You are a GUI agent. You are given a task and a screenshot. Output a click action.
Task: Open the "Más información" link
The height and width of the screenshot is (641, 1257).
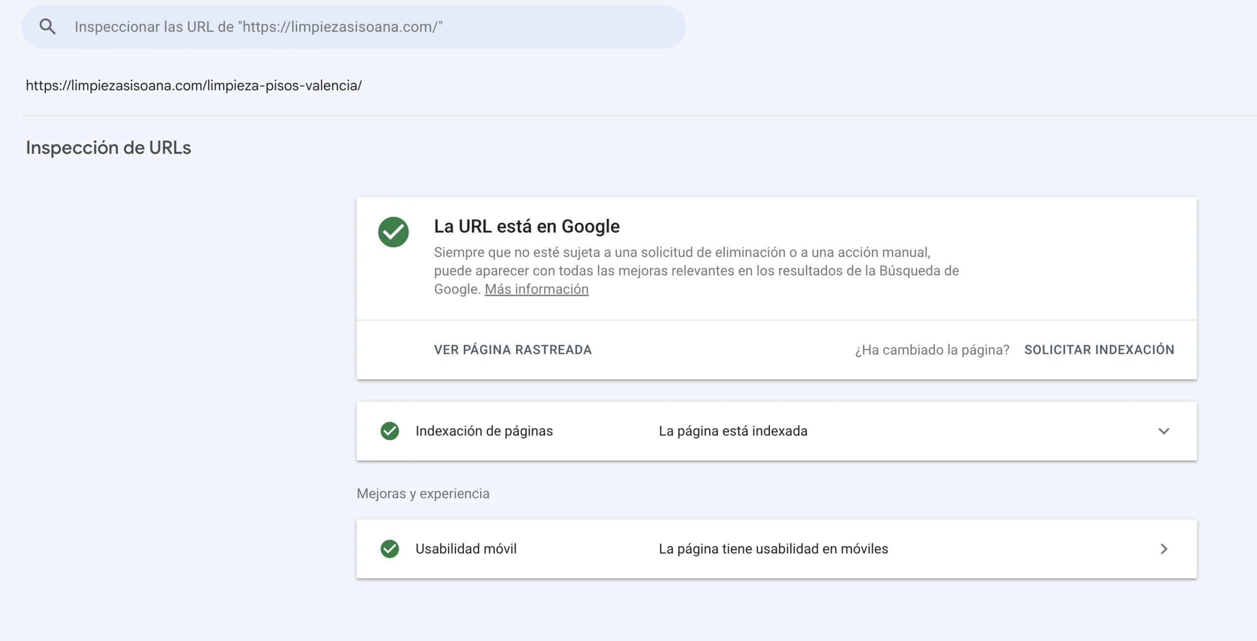click(x=537, y=289)
